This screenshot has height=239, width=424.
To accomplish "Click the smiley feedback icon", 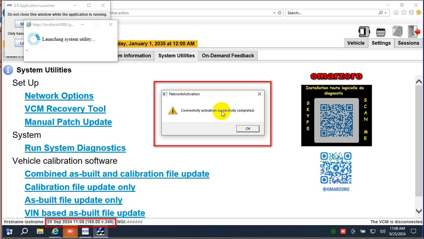I will tap(419, 13).
